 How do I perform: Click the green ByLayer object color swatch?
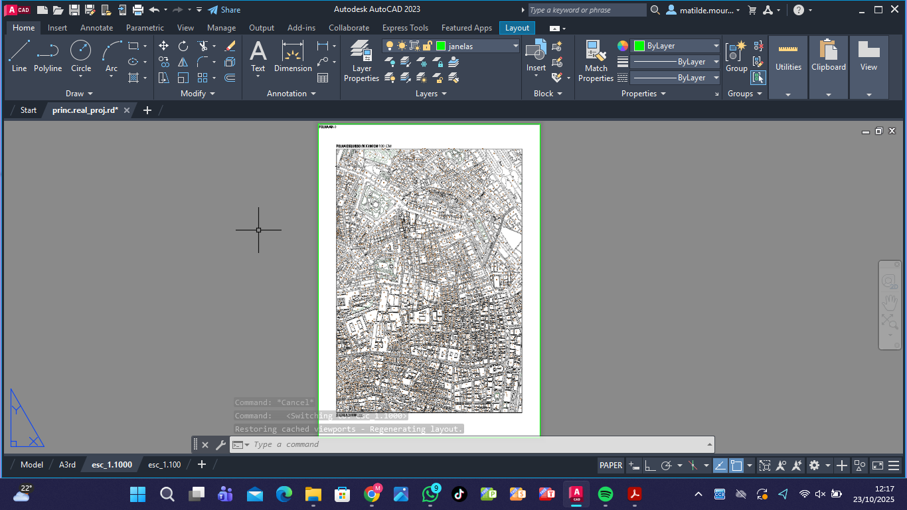pos(639,46)
